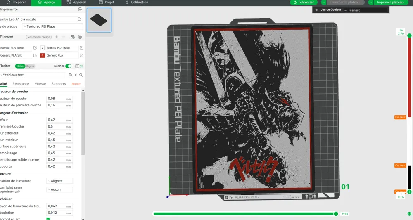
Task: Click the Imprimer plateau button
Action: pos(390,2)
